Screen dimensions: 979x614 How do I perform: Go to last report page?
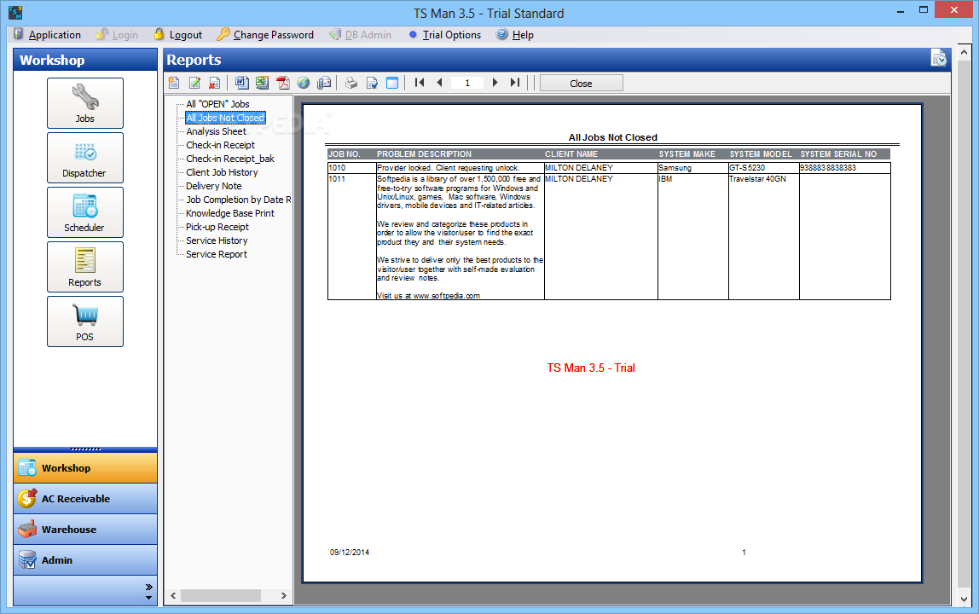tap(515, 83)
